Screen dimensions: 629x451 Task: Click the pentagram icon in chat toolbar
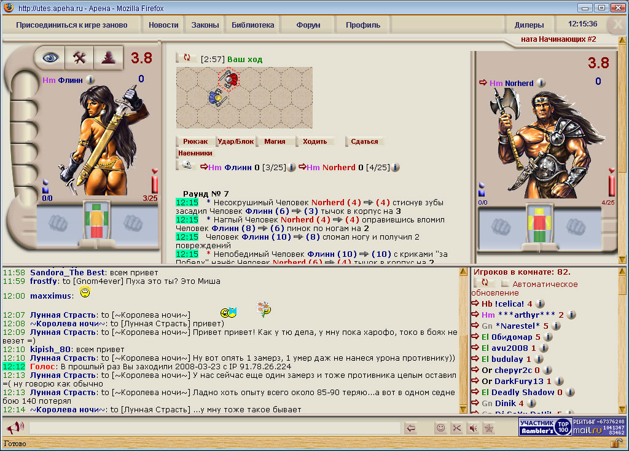[x=489, y=428]
